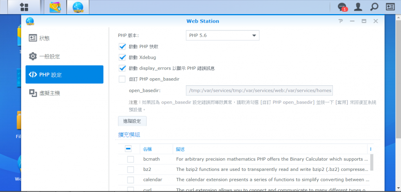Enable 自訂 PHP open_basedir checkbox

[122, 79]
